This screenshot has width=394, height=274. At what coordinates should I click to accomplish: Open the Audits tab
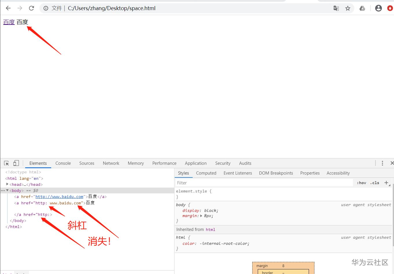[x=245, y=163]
